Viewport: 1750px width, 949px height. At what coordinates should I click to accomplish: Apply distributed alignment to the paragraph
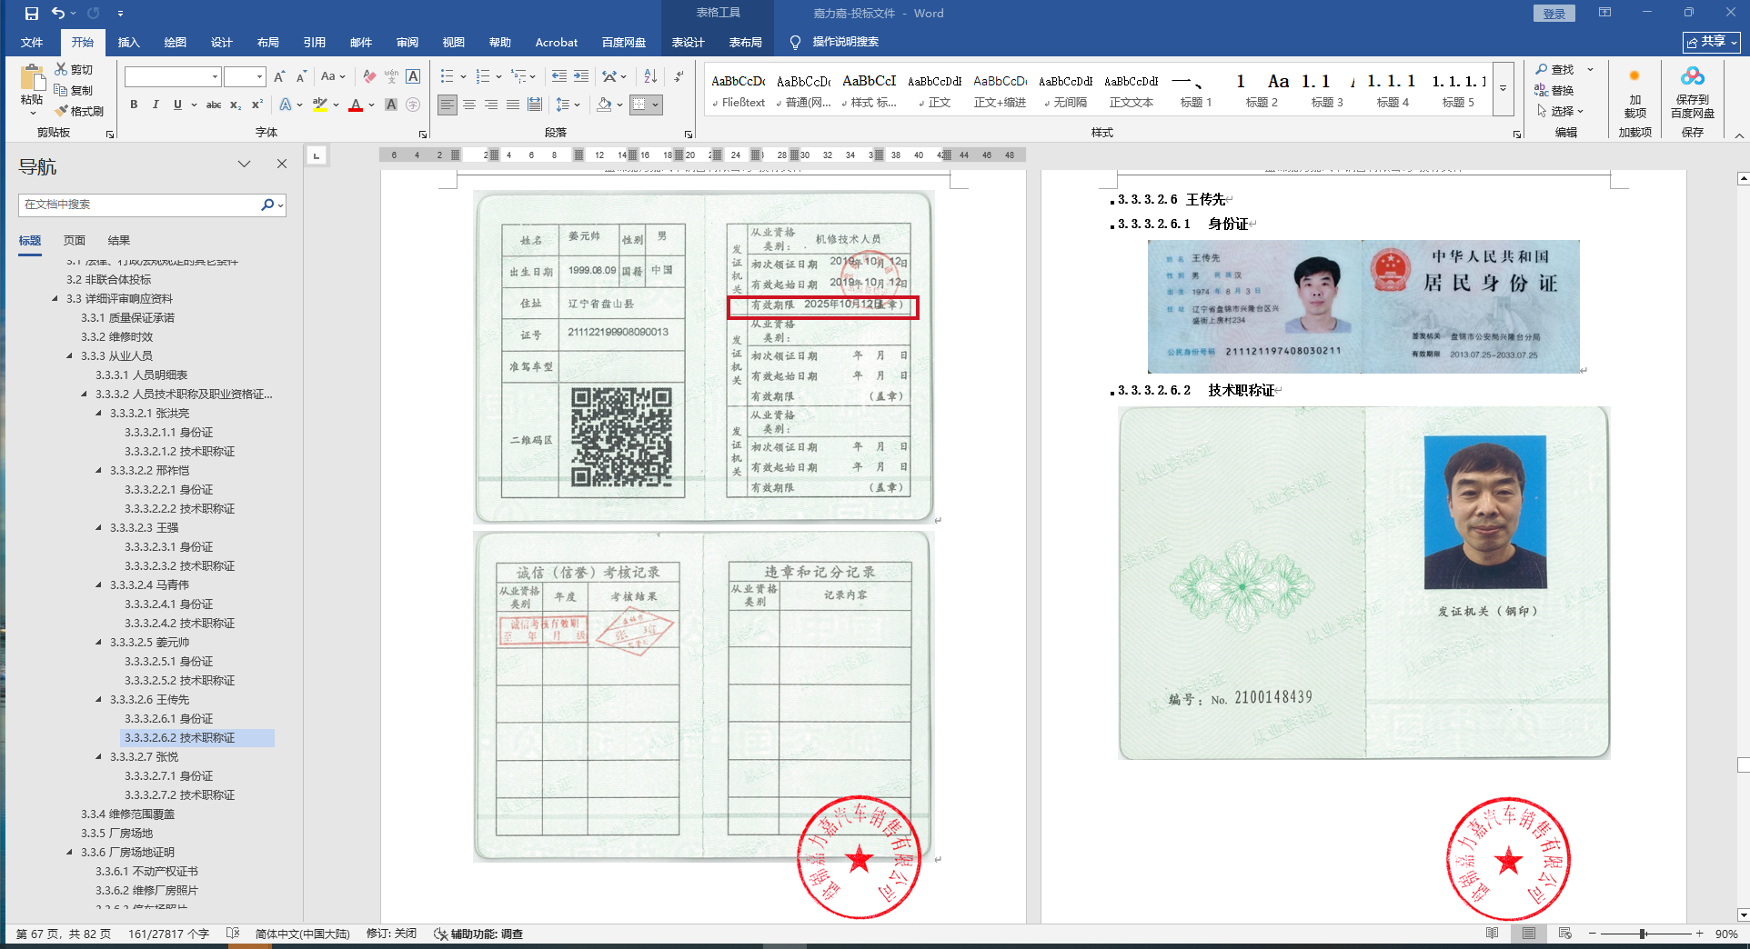535,105
